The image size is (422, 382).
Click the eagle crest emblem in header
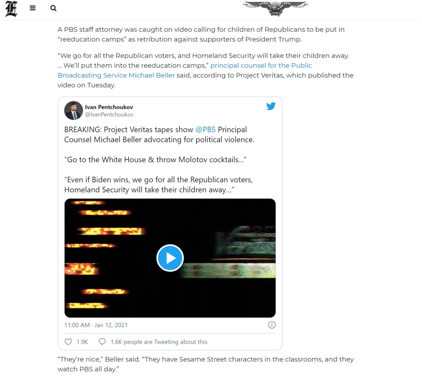coord(275,8)
